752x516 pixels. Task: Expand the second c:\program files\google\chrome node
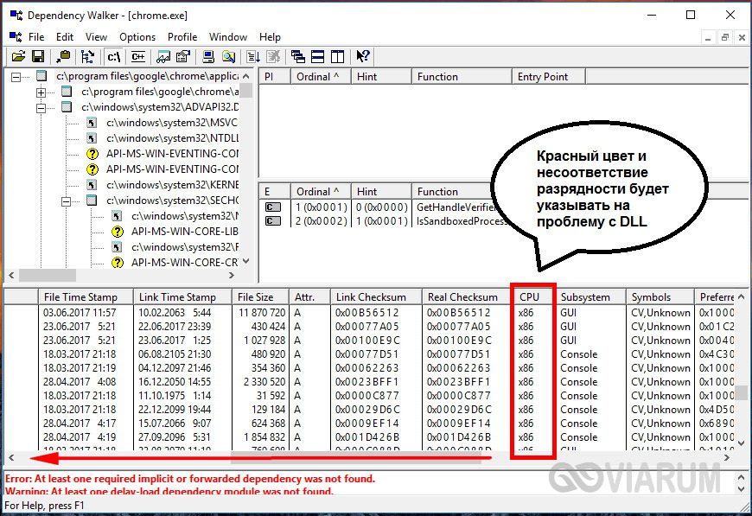(41, 92)
